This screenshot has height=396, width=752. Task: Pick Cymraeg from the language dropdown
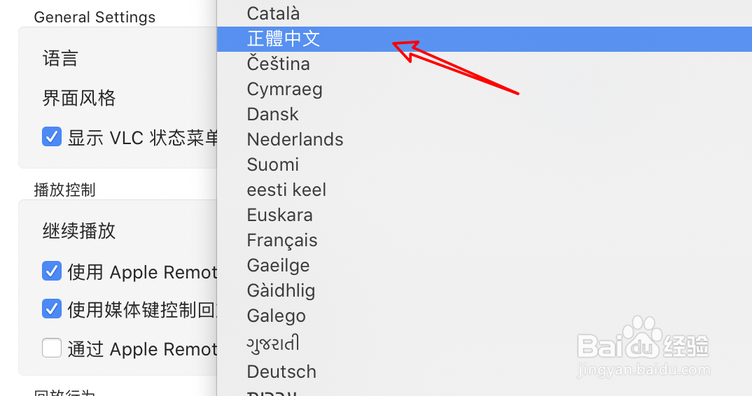[284, 90]
